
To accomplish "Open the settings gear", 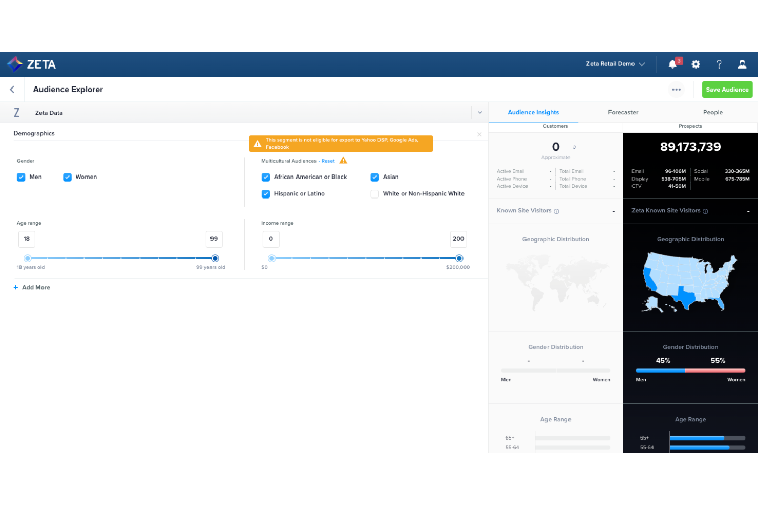I will coord(696,64).
